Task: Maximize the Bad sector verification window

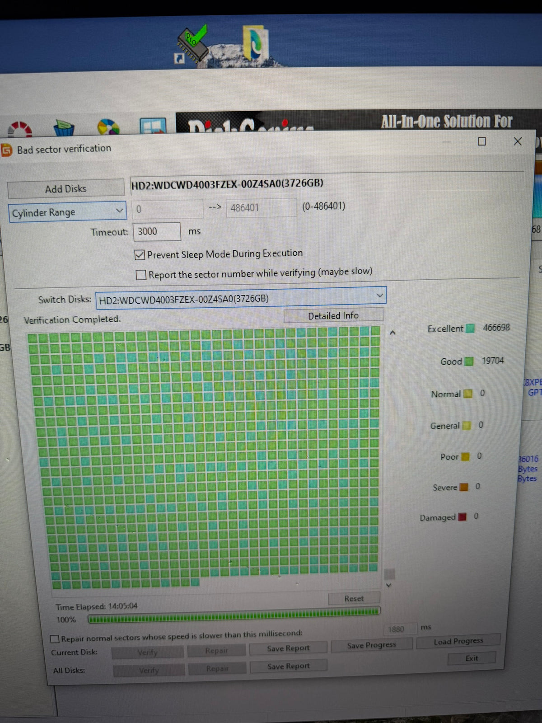Action: 482,141
